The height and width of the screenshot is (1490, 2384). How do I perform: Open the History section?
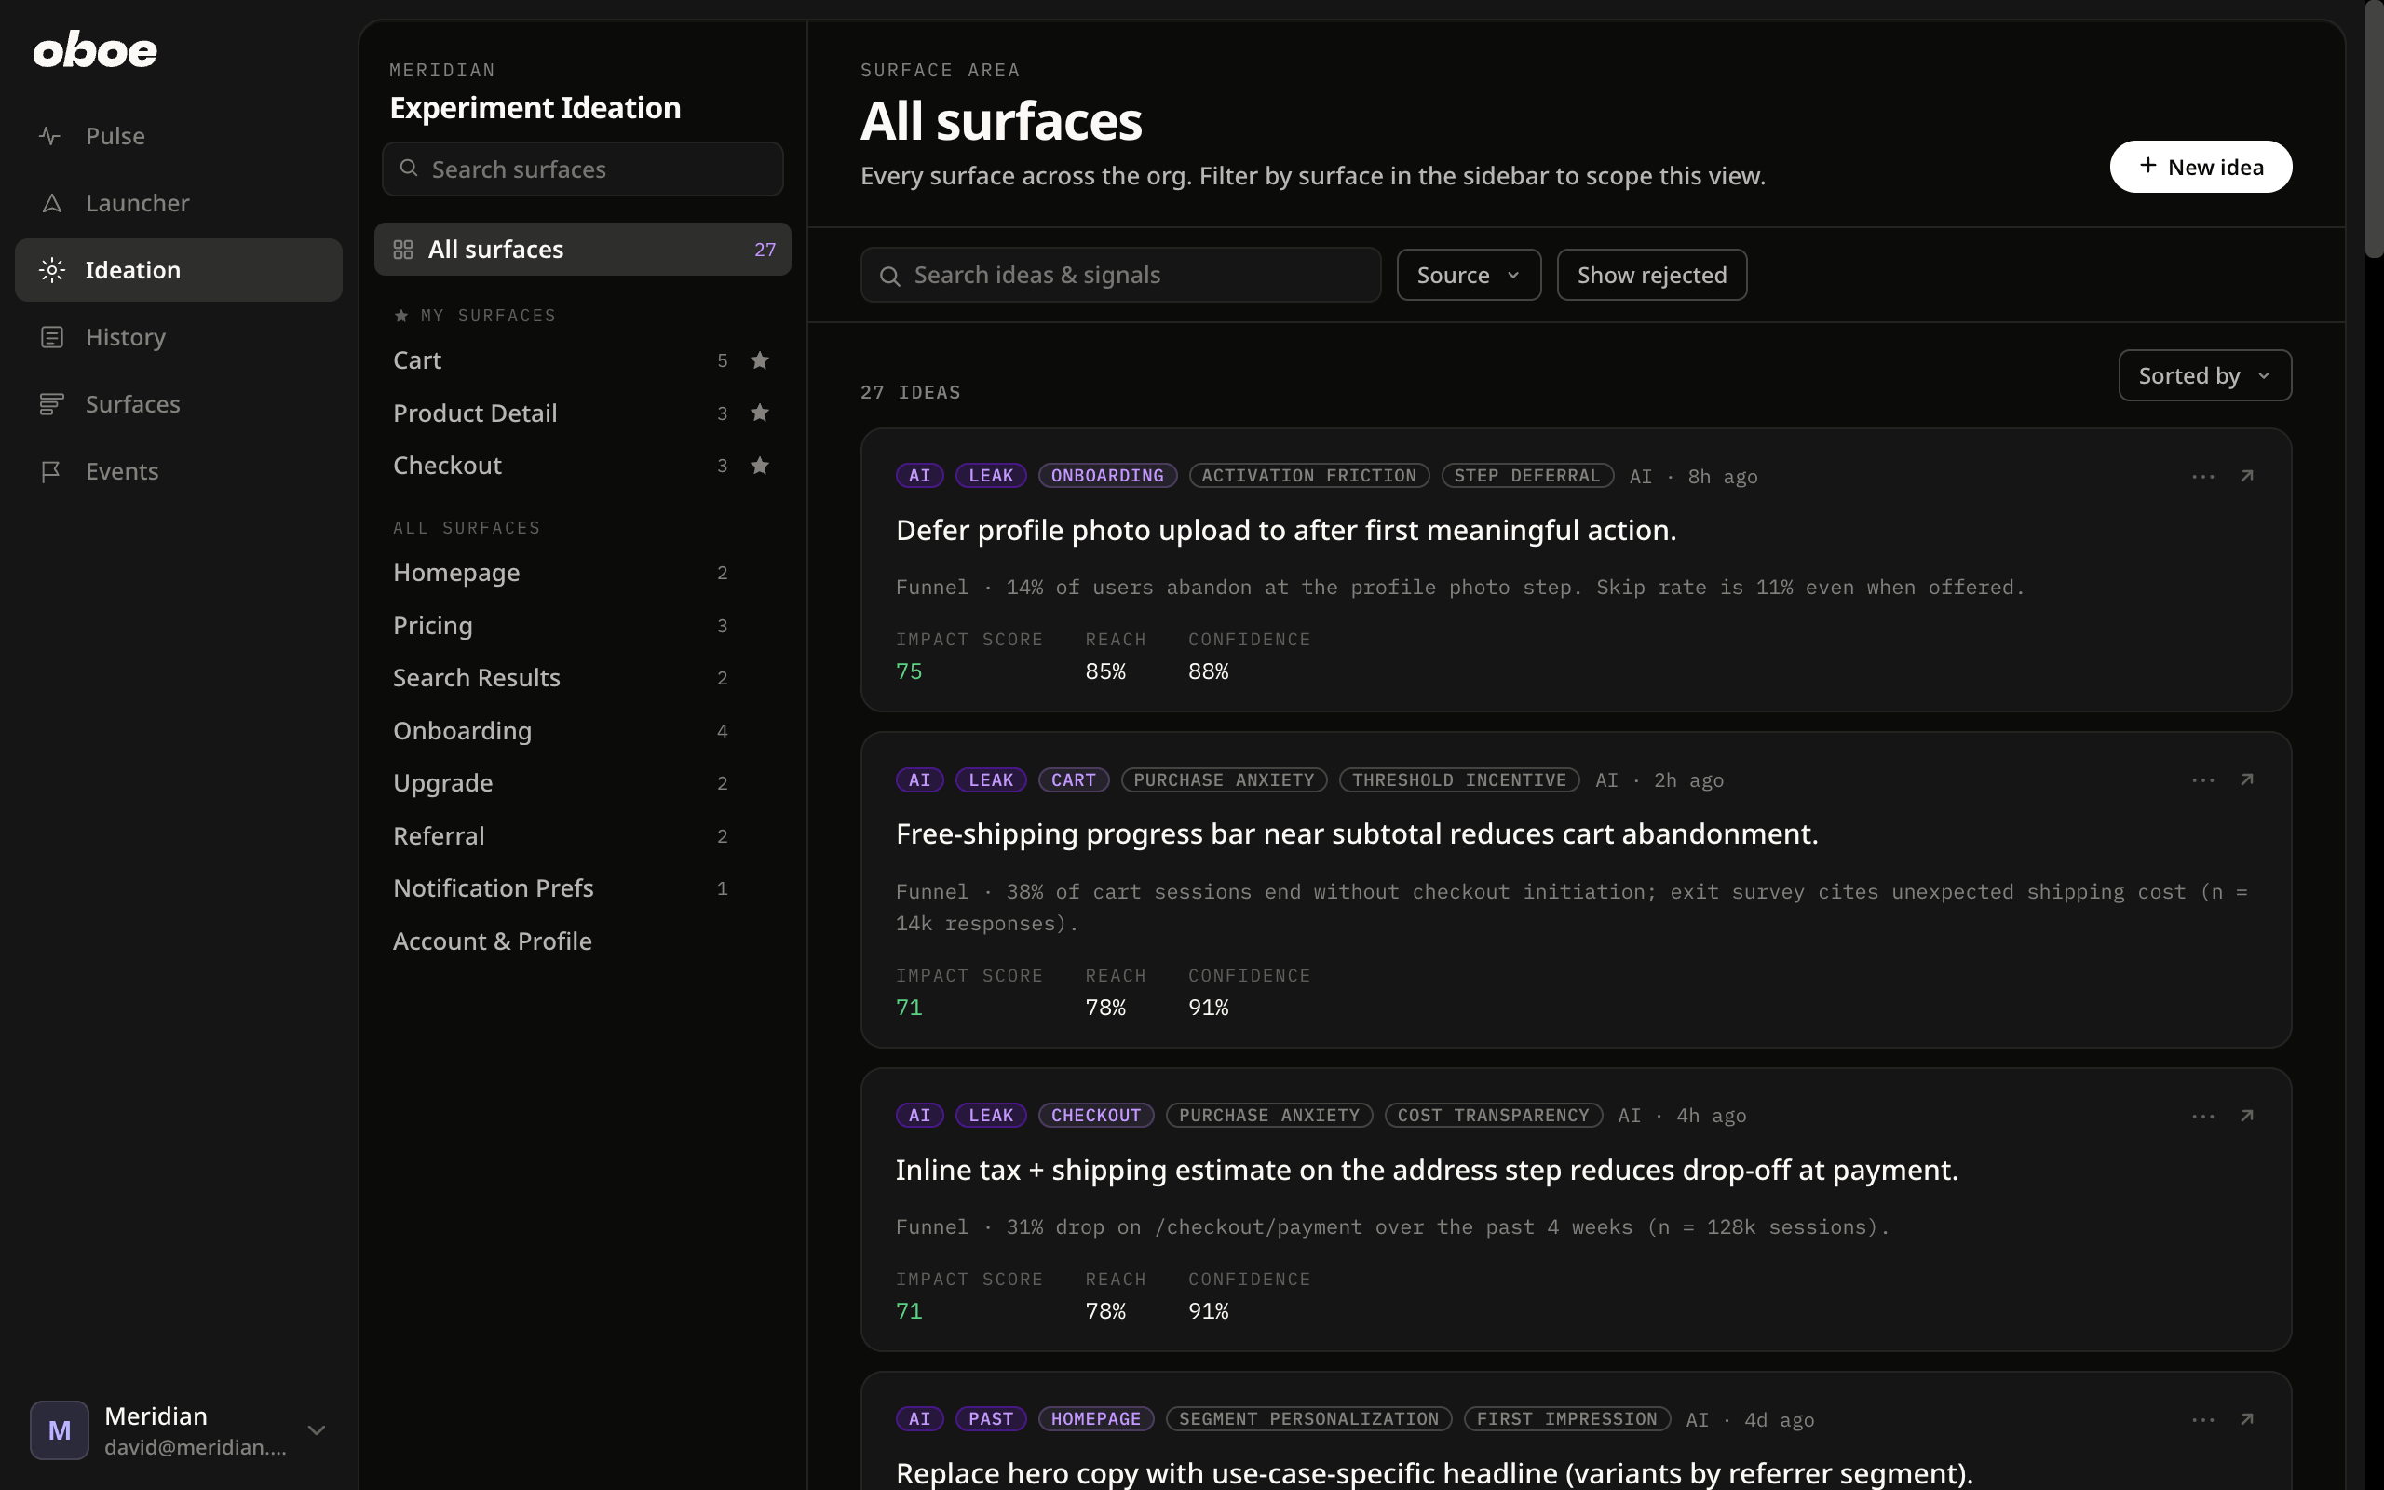pyautogui.click(x=178, y=337)
